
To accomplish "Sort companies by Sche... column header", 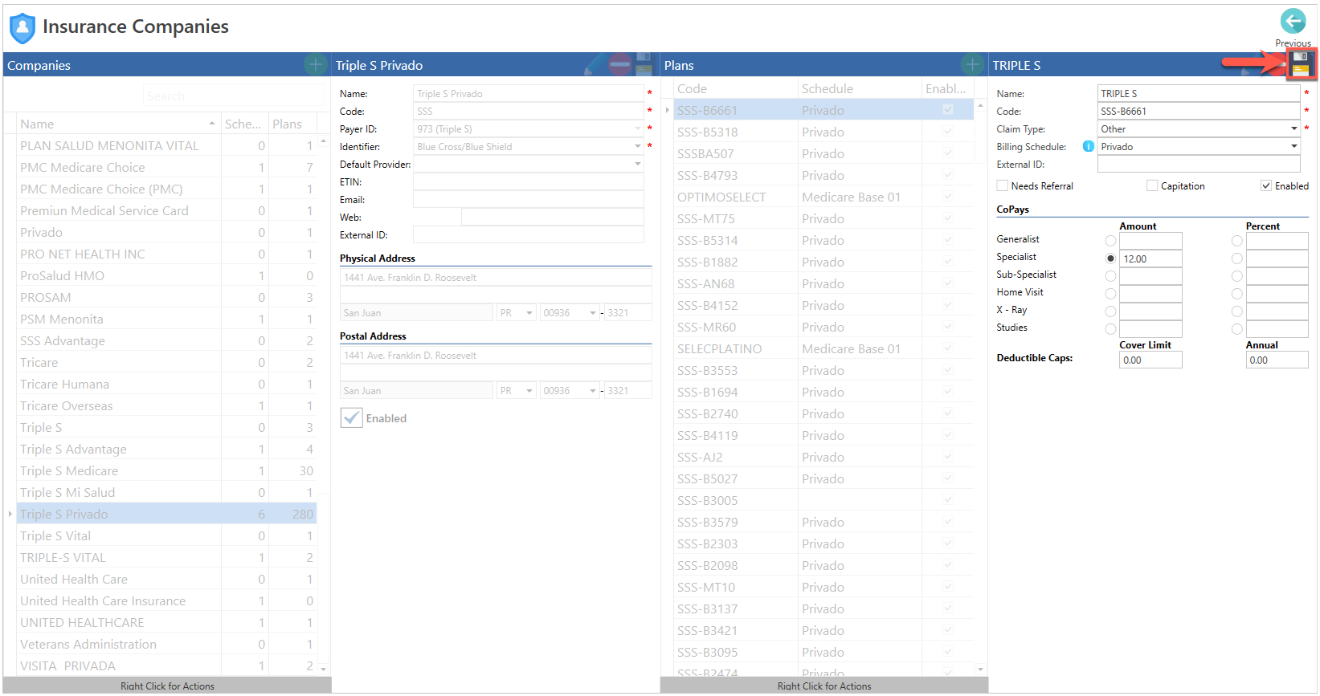I will click(244, 124).
